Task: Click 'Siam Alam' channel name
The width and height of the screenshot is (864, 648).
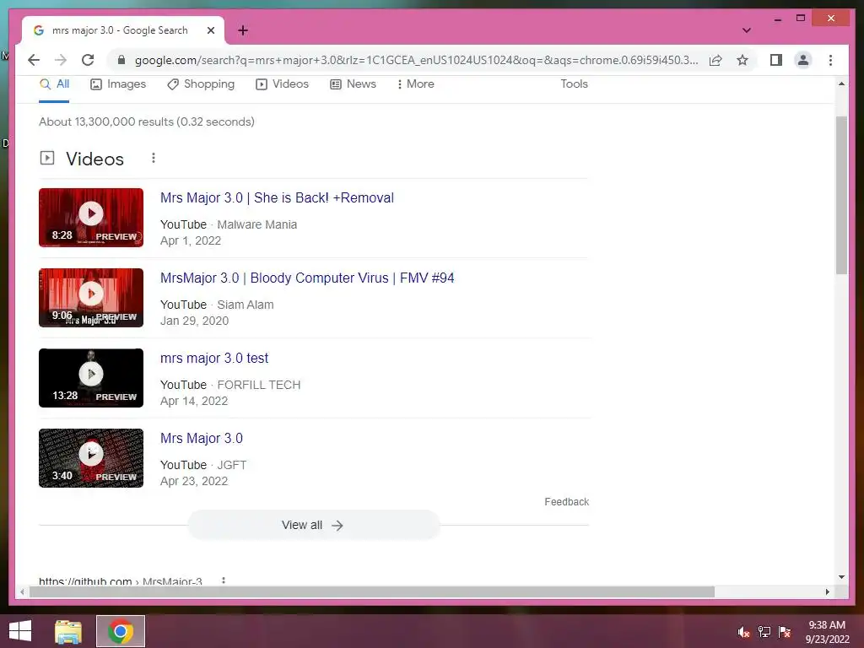Action: 246,305
